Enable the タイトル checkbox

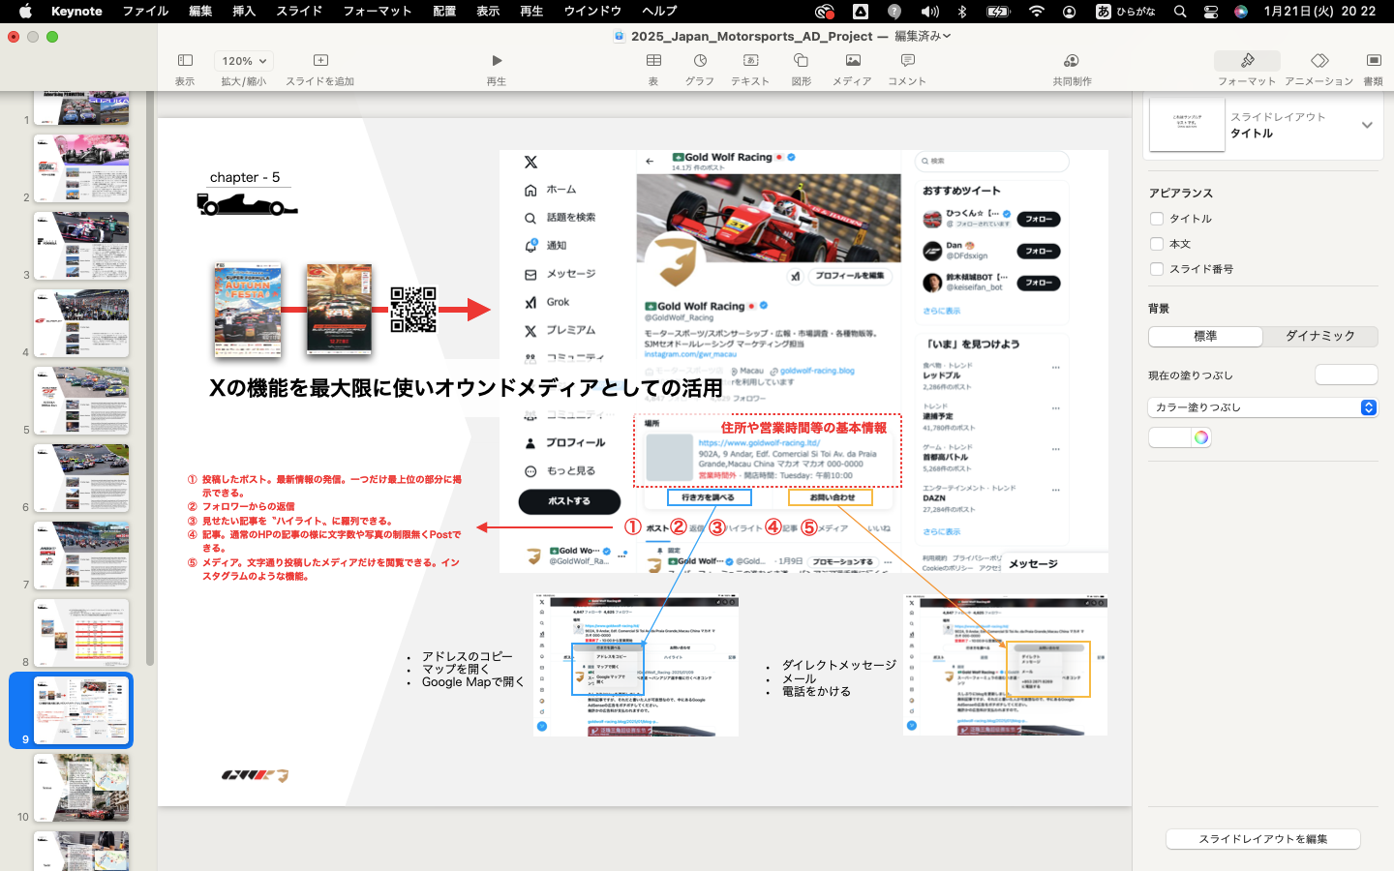(1157, 219)
